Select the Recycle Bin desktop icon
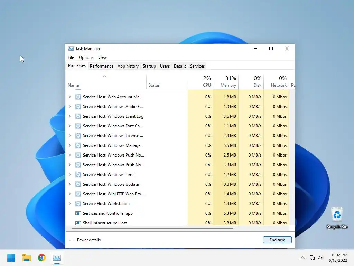 tap(337, 218)
